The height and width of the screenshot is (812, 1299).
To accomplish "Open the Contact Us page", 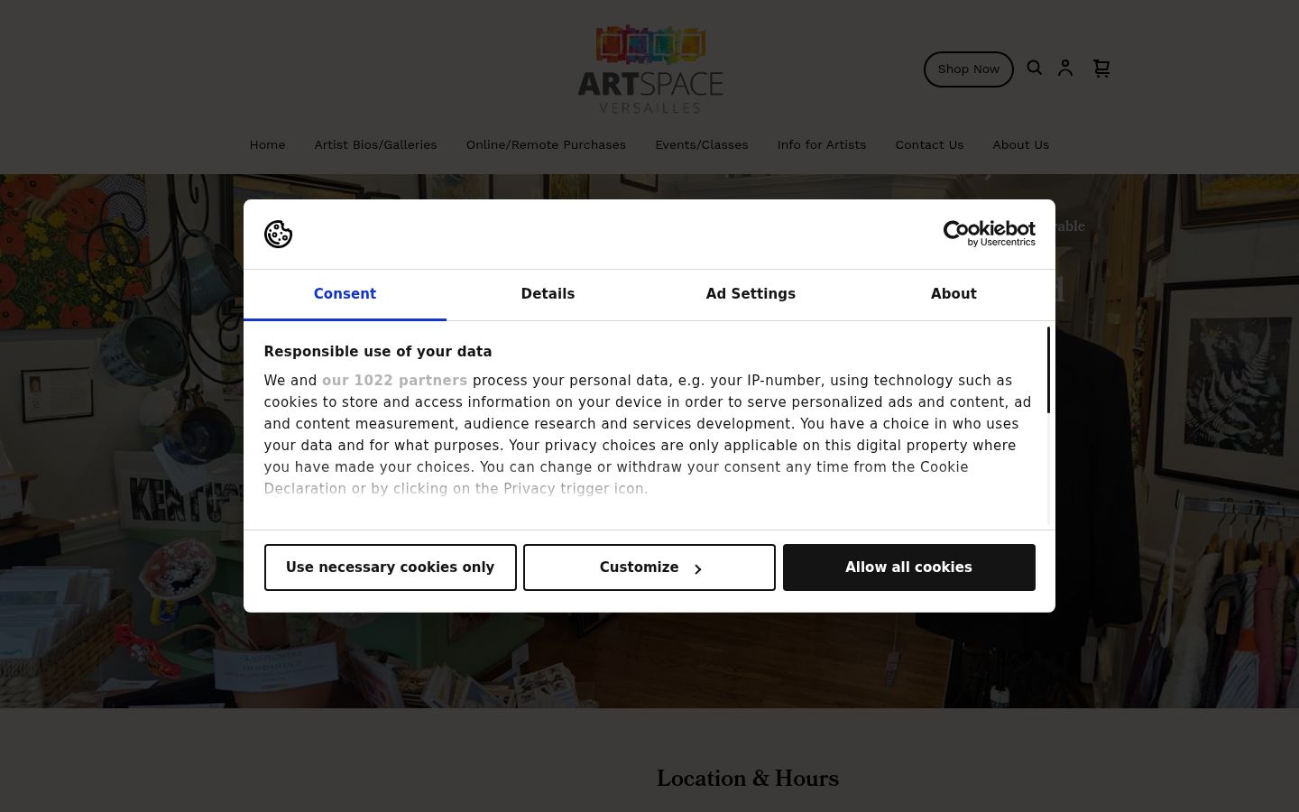I will pyautogui.click(x=929, y=144).
